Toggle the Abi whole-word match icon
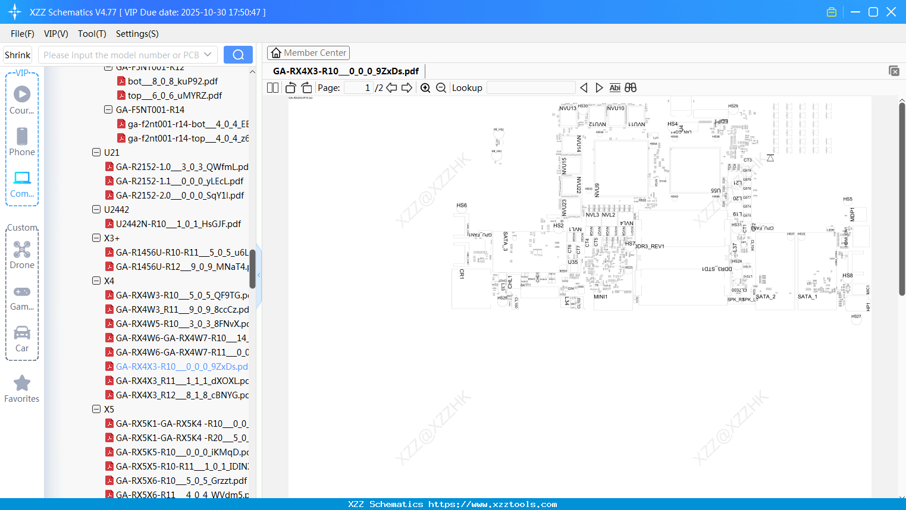The image size is (906, 510). [615, 87]
